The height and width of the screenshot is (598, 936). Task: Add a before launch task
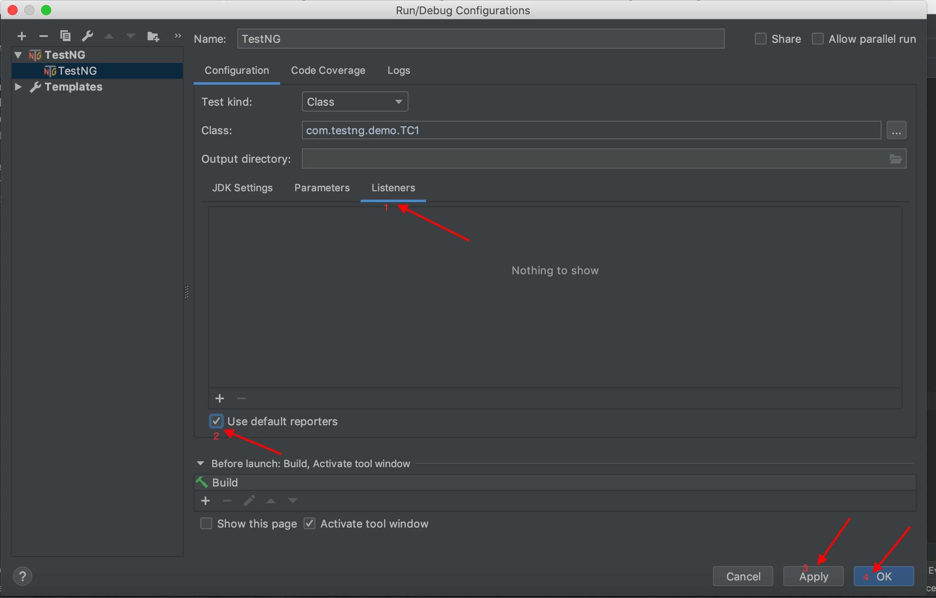click(x=205, y=501)
